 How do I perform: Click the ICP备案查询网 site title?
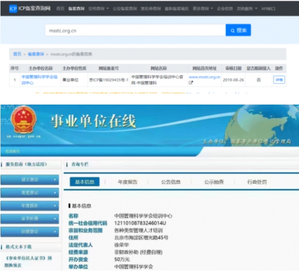tap(34, 9)
